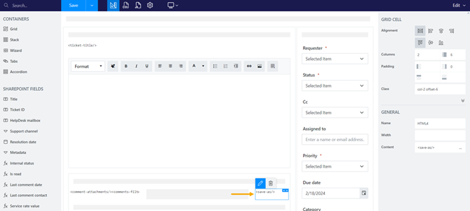Click the Name field containing HTML4
470x211 pixels.
440,123
